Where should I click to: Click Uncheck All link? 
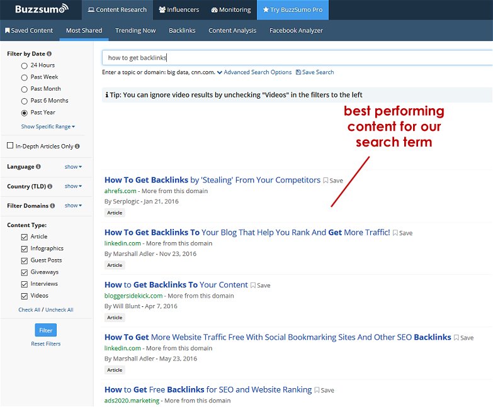pos(59,309)
